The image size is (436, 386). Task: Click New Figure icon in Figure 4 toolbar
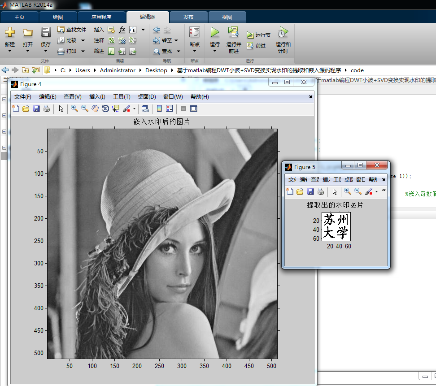pyautogui.click(x=16, y=108)
